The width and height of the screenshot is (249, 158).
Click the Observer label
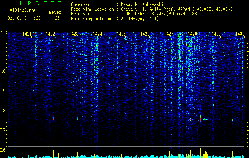[80, 4]
